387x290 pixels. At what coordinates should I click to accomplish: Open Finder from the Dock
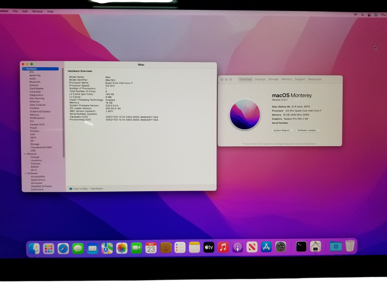point(34,248)
